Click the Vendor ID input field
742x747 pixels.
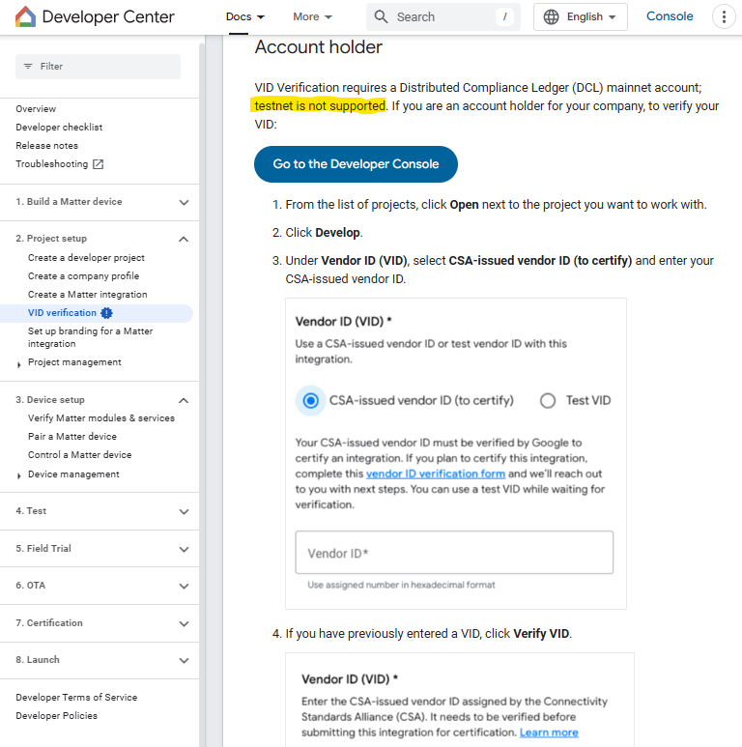tap(454, 553)
